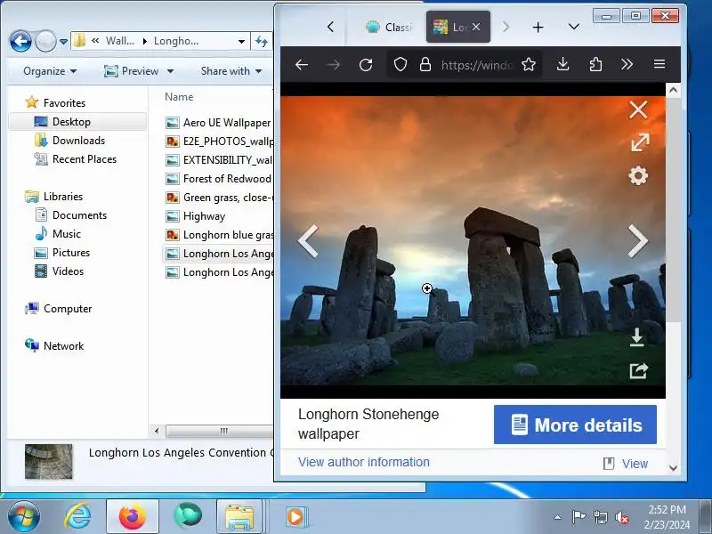Open View author information link
Viewport: 712px width, 534px height.
click(364, 462)
